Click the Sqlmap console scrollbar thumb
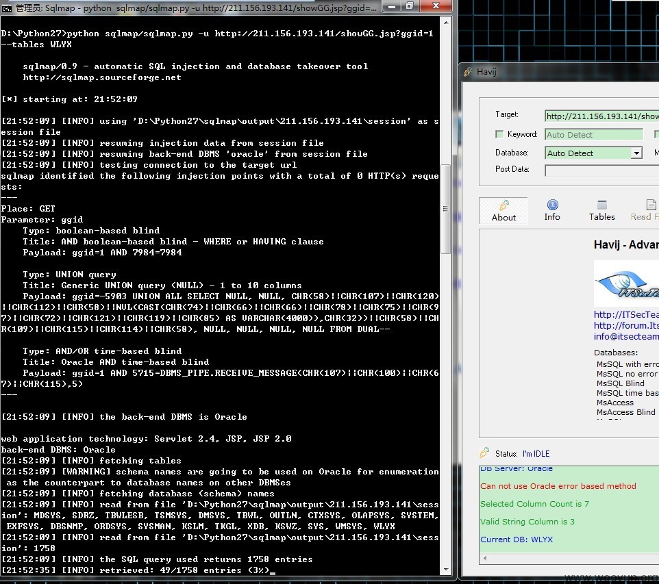Viewport: 659px width, 584px height. pyautogui.click(x=446, y=209)
